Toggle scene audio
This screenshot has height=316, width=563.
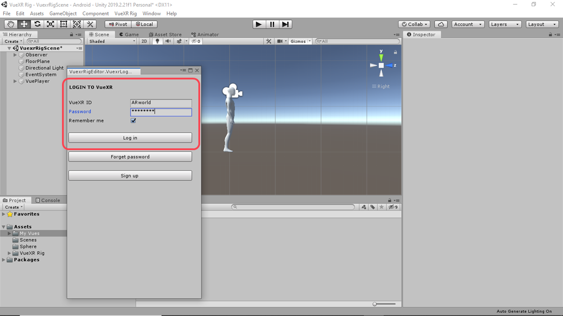pos(168,41)
